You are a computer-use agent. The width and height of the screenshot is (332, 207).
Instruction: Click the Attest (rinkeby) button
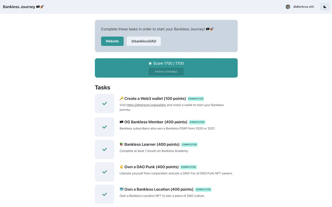point(166,72)
